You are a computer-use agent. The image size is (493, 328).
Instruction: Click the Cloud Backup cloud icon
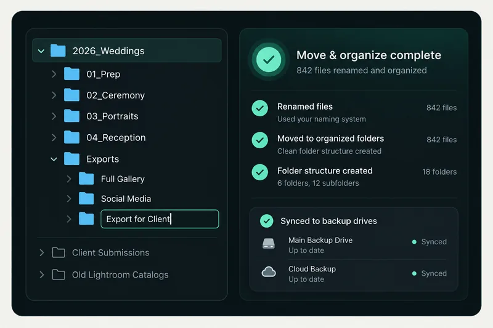[x=269, y=272]
